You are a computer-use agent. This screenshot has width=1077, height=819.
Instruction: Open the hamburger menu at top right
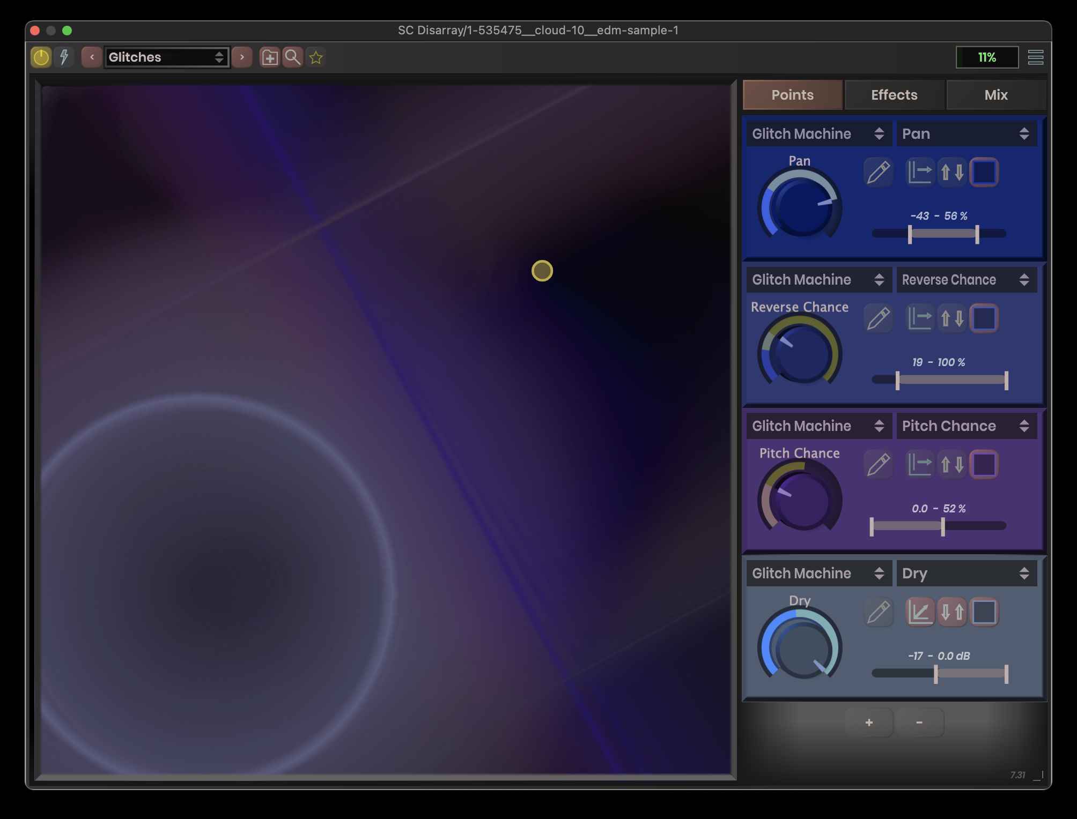[1035, 57]
